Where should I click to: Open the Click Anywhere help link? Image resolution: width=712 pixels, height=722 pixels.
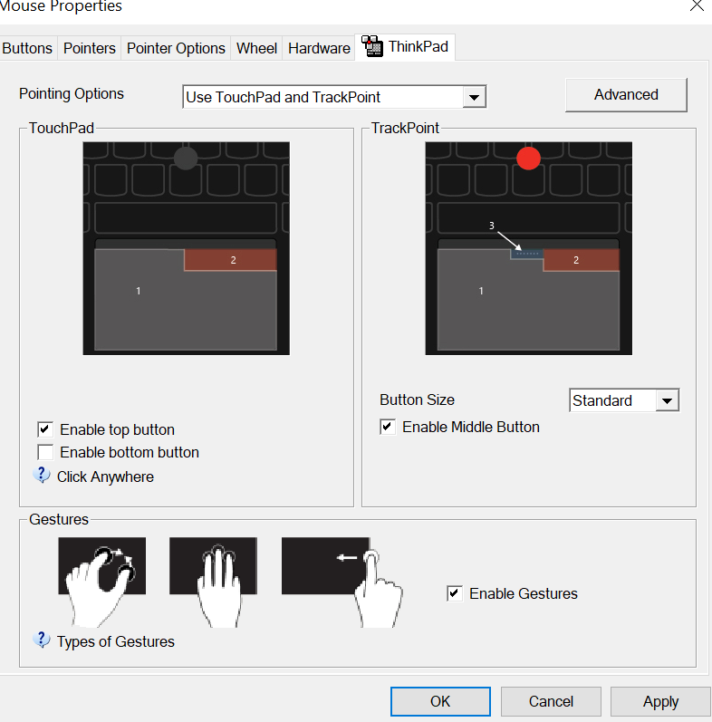[x=105, y=477]
